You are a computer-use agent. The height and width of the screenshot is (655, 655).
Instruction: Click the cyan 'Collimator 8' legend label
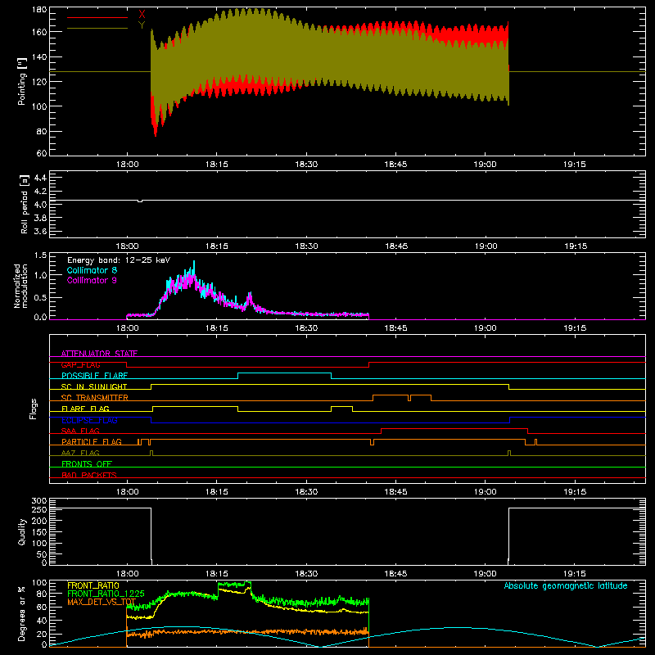(92, 270)
